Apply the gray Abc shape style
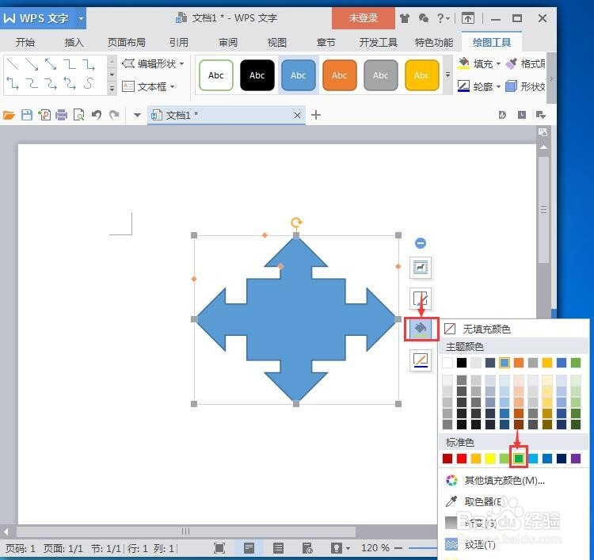Image resolution: width=594 pixels, height=560 pixels. (381, 75)
